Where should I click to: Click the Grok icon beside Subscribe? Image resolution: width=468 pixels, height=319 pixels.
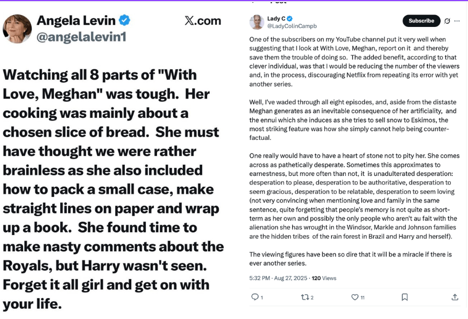tap(447, 21)
